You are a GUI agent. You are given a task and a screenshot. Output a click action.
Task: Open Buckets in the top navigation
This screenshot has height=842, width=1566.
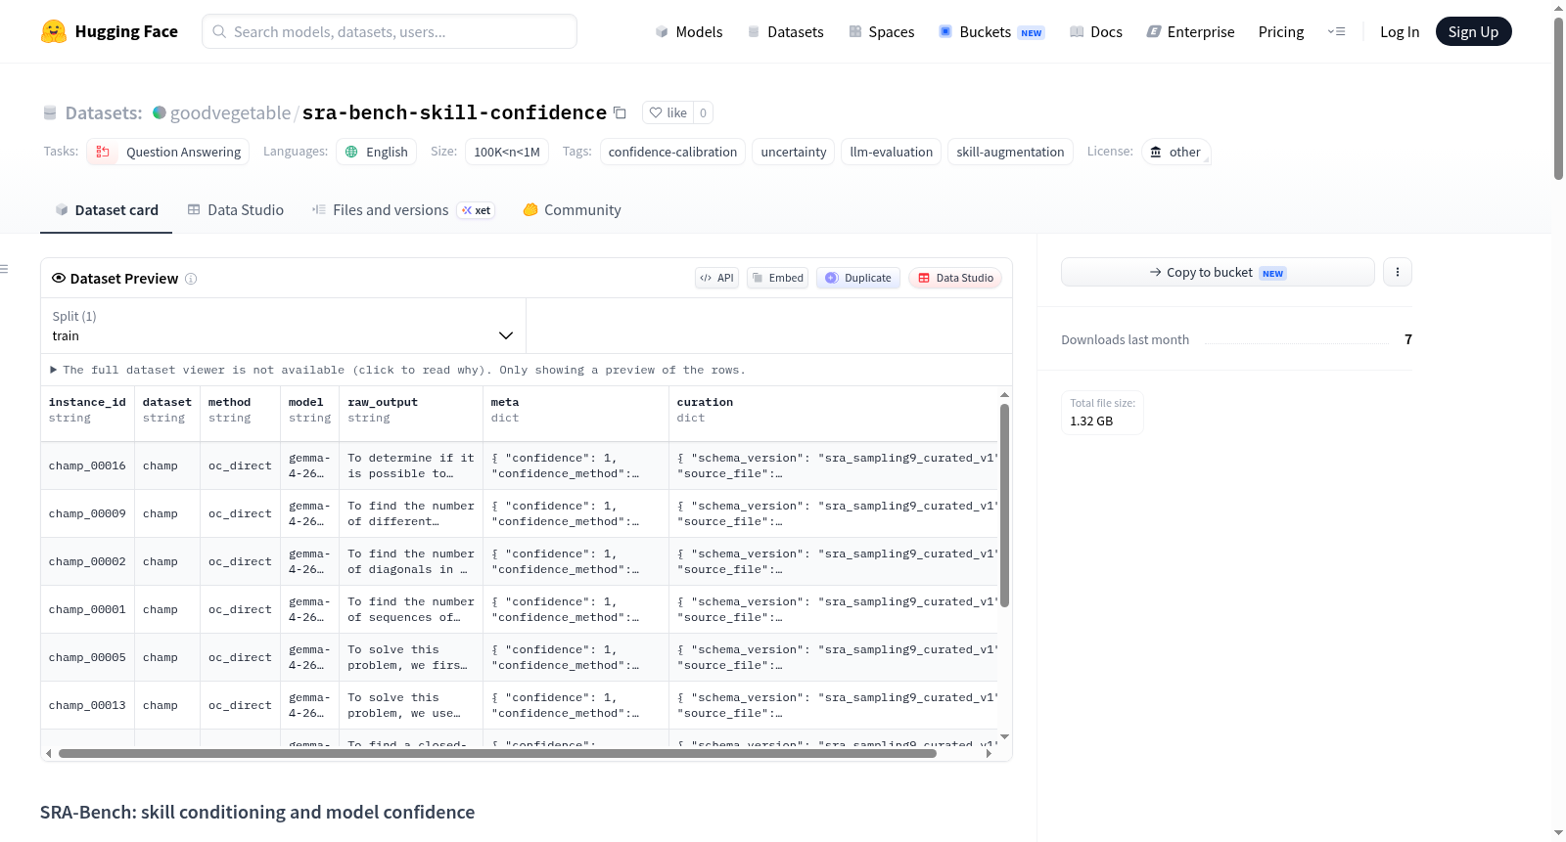991,31
